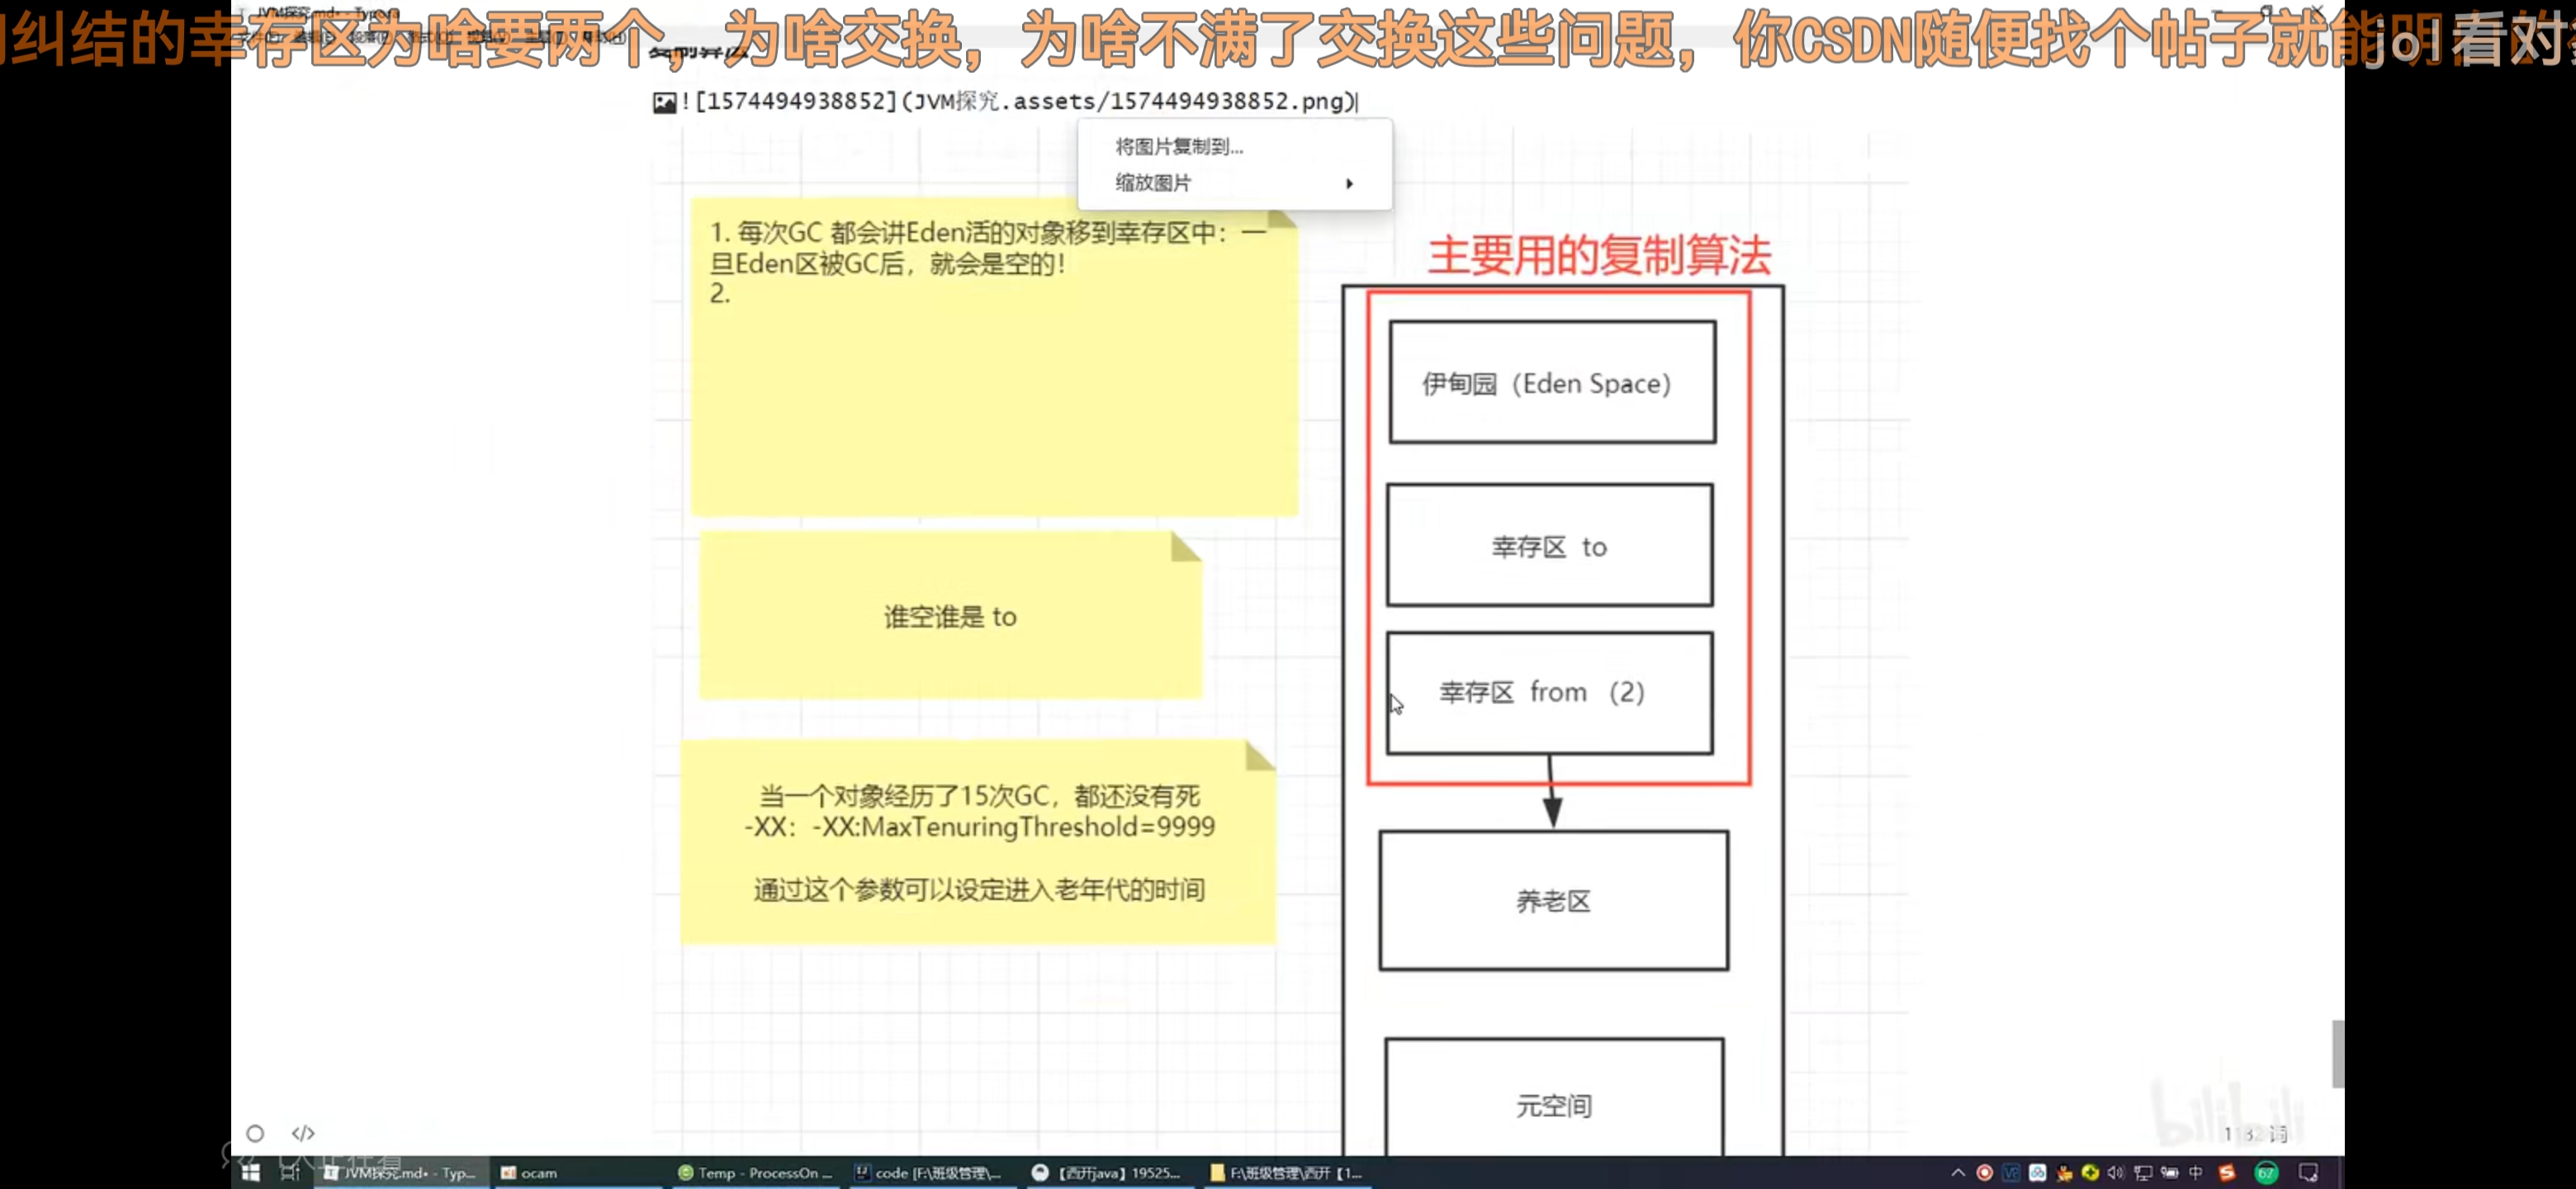The image size is (2576, 1189).
Task: Open '缩放图片' submenu entry
Action: tap(1153, 183)
